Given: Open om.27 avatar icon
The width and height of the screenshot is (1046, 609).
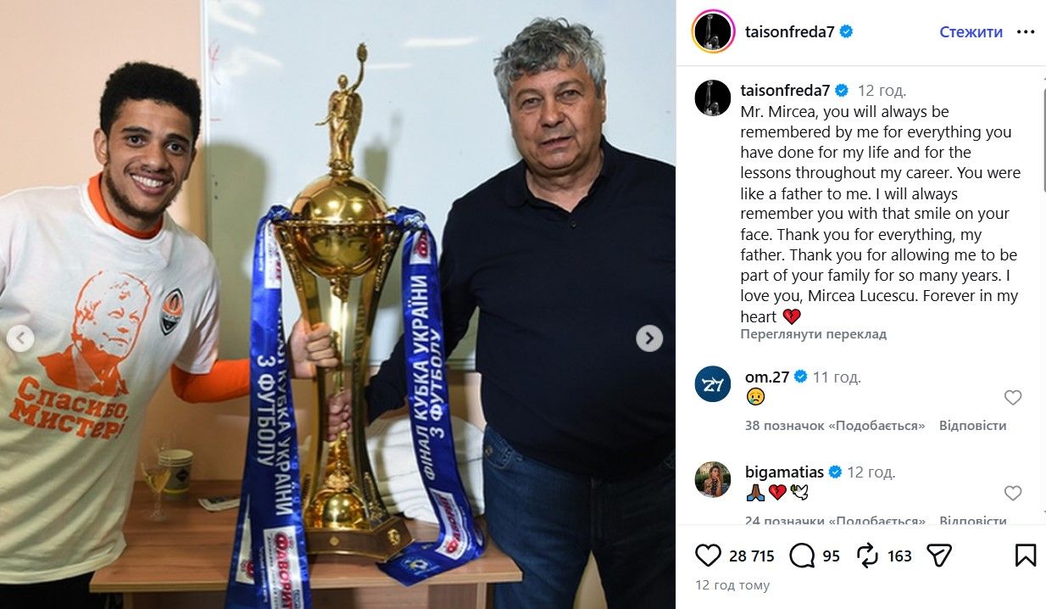Looking at the screenshot, I should point(713,384).
